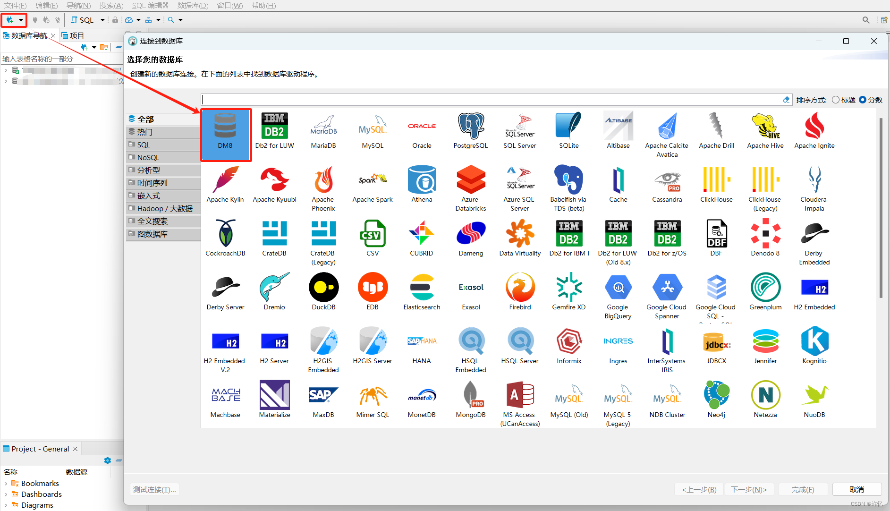Select the Oracle database driver
This screenshot has width=890, height=511.
[x=422, y=131]
